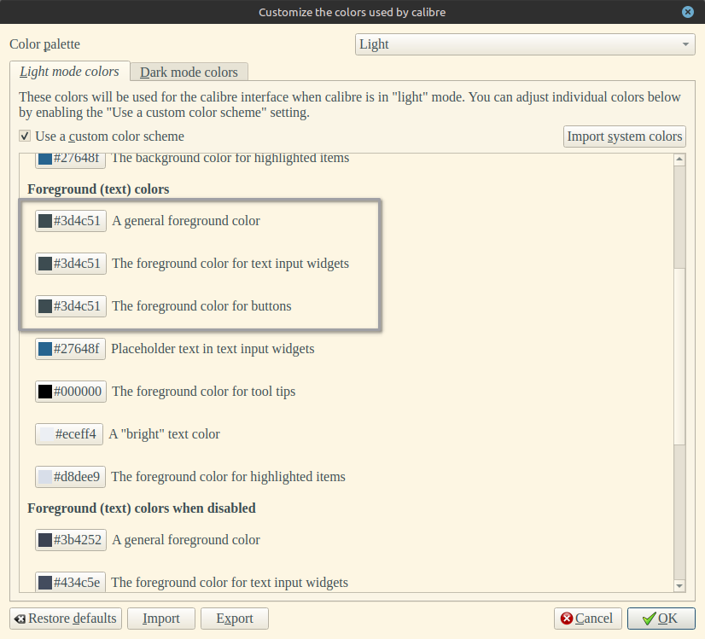The image size is (705, 639).
Task: Click Import system colors button
Action: pyautogui.click(x=625, y=137)
